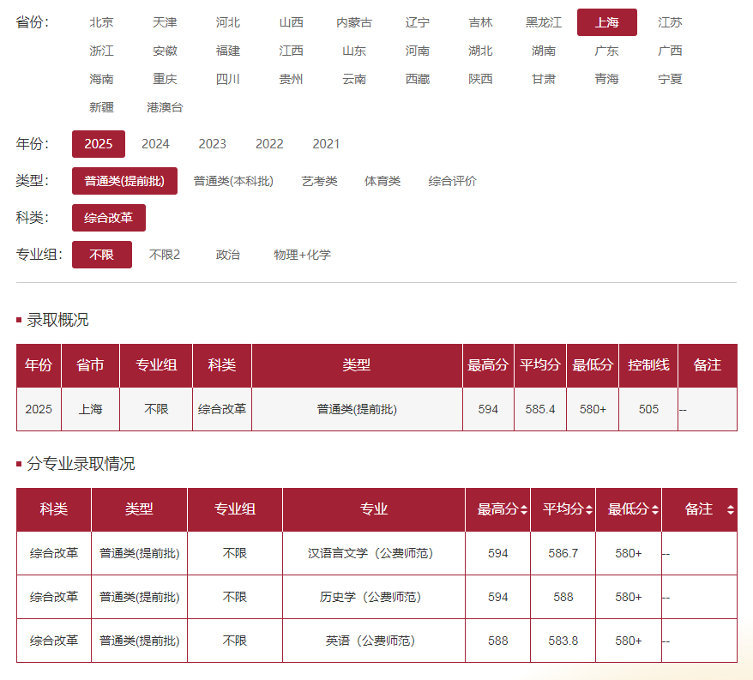Click 综合改革 subject category button
This screenshot has width=753, height=680.
pyautogui.click(x=109, y=218)
